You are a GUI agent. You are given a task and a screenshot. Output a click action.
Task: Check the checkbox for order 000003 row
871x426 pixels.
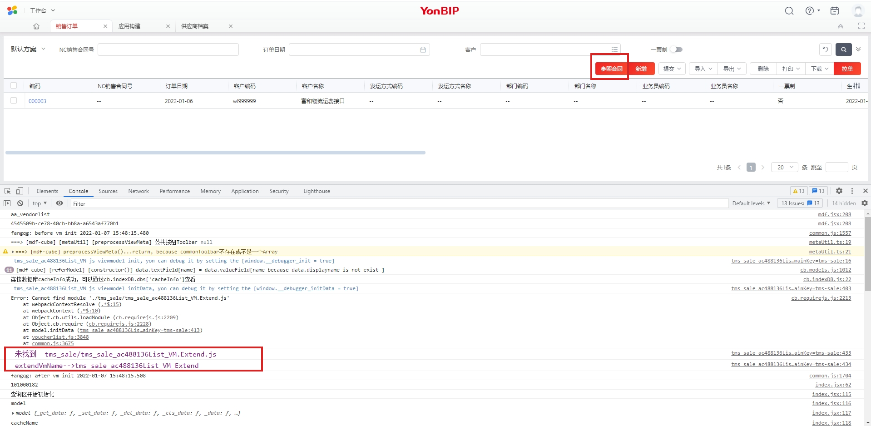point(14,101)
